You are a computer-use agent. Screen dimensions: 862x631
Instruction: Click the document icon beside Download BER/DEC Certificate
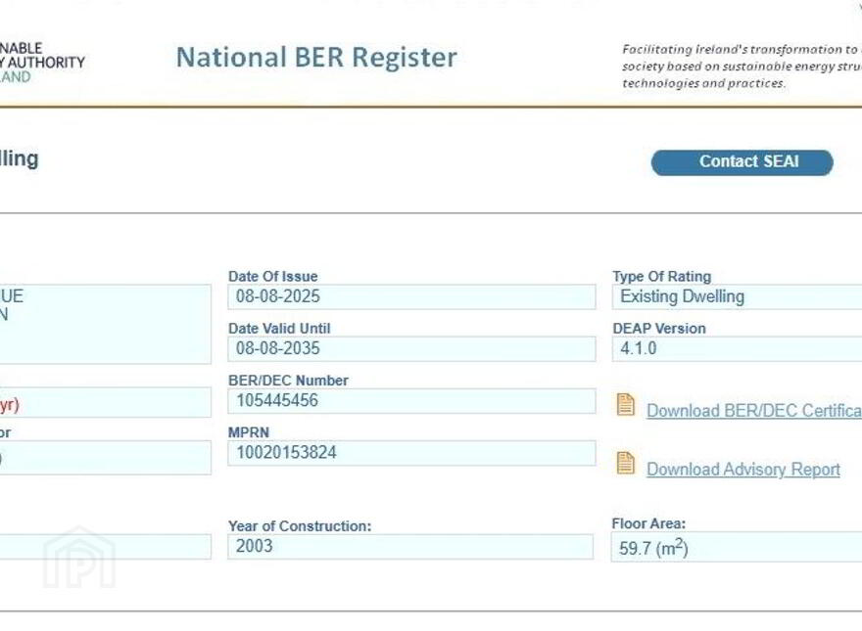(x=626, y=405)
